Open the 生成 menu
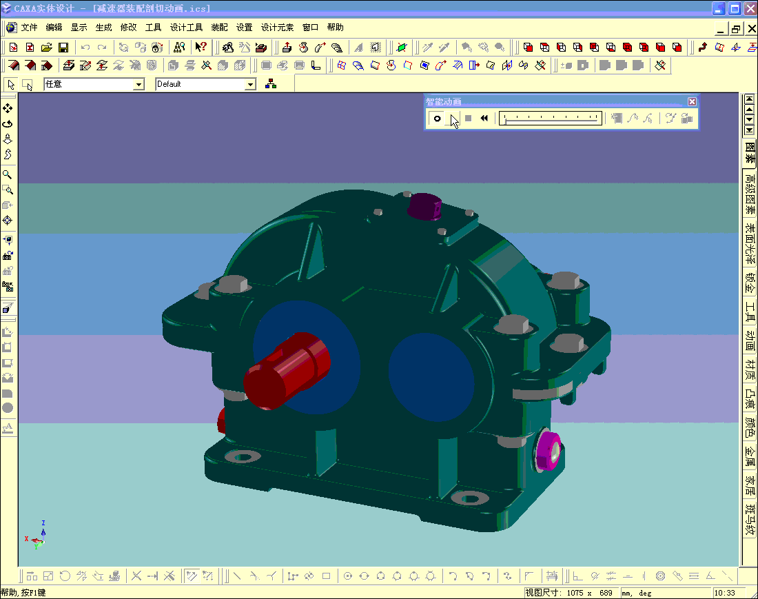This screenshot has height=599, width=758. [103, 28]
